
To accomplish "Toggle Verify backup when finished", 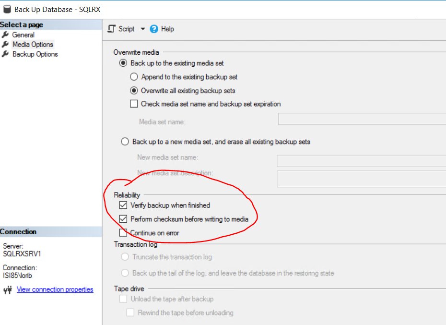I will tap(123, 205).
